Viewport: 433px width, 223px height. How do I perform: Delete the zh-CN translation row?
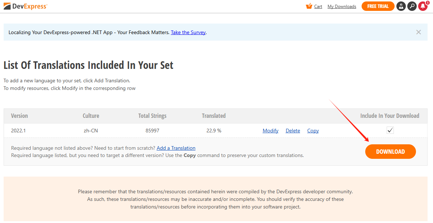[293, 131]
